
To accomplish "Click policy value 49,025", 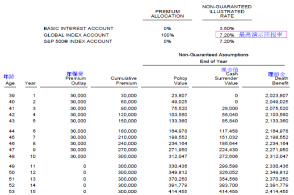I will [x=179, y=102].
